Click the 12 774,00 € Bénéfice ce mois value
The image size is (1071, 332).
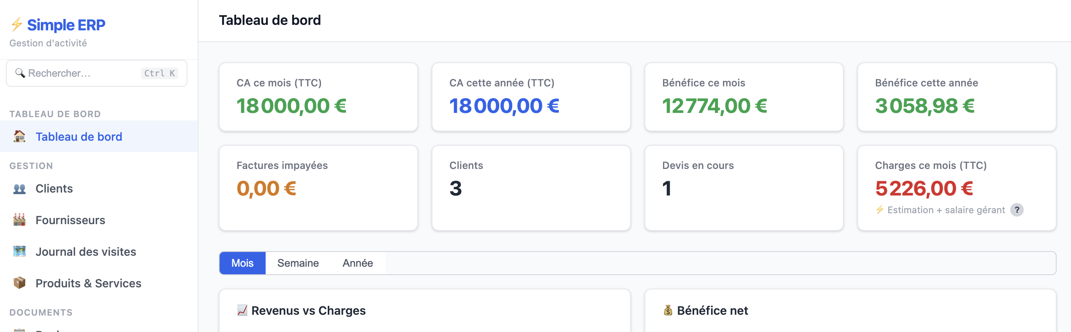coord(715,106)
